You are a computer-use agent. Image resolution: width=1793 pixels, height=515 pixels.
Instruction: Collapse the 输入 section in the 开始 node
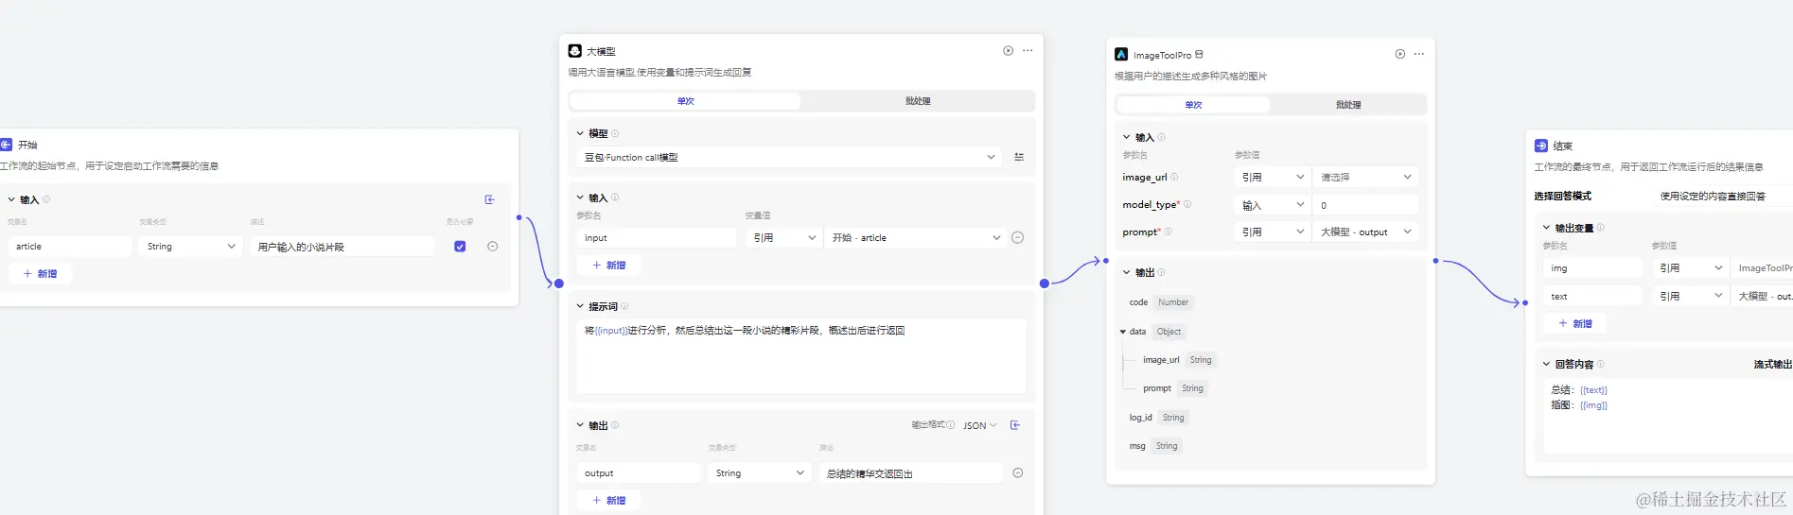(x=11, y=199)
